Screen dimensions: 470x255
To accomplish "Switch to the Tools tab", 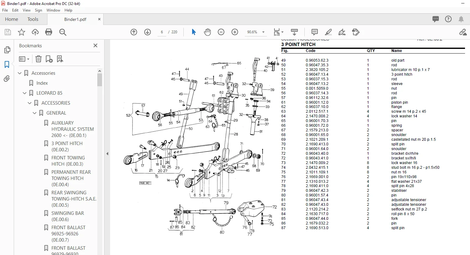I will tap(33, 19).
